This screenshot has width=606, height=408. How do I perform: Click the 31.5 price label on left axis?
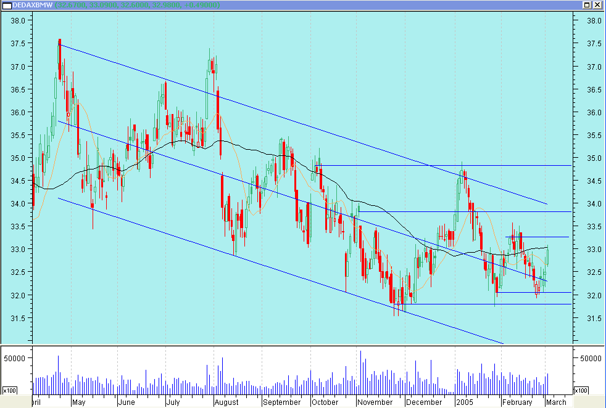click(x=17, y=318)
